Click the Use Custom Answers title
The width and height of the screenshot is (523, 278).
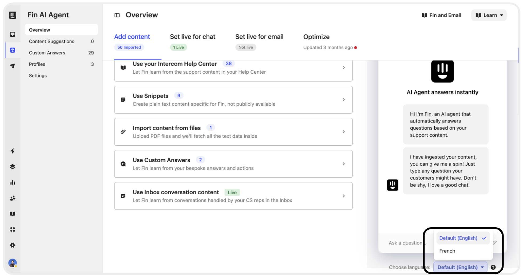pos(161,160)
